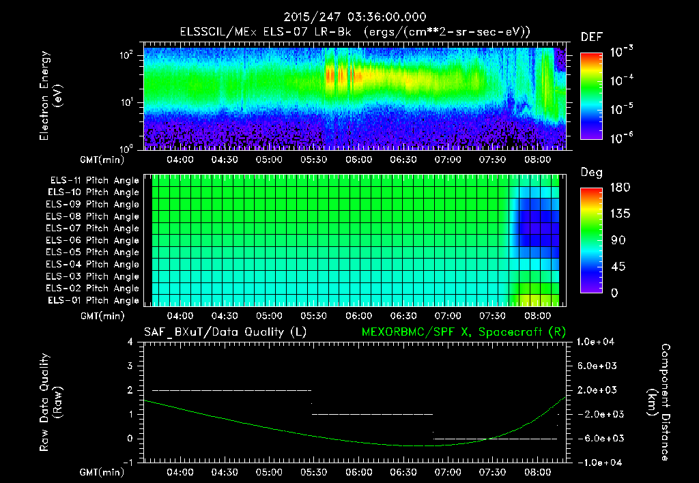
Task: Click the Raw Data Quality (Raw) axis label
Action: [x=51, y=402]
